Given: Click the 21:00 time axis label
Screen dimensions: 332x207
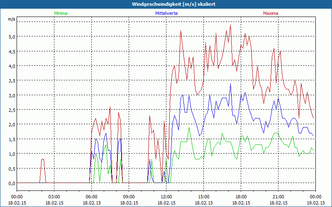Looking at the screenshot, I should [278, 197].
